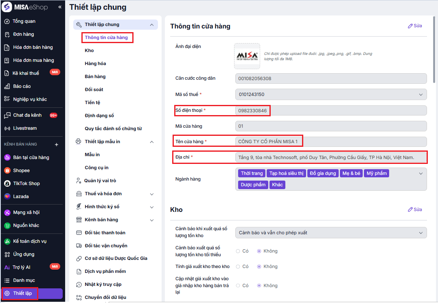The width and height of the screenshot is (438, 303).
Task: Select Không for Tính giá xuất kho theo kho
Action: coord(259,266)
